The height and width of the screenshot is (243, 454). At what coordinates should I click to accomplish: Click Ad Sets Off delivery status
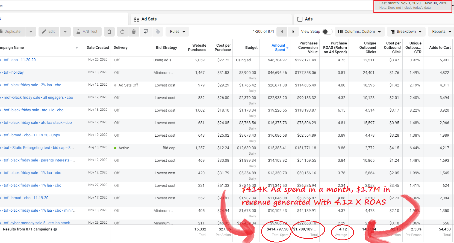(126, 85)
